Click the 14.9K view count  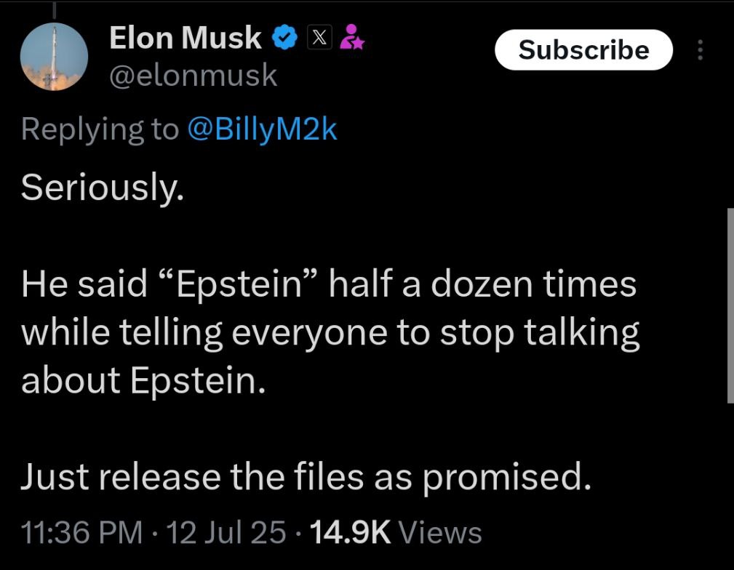click(350, 532)
